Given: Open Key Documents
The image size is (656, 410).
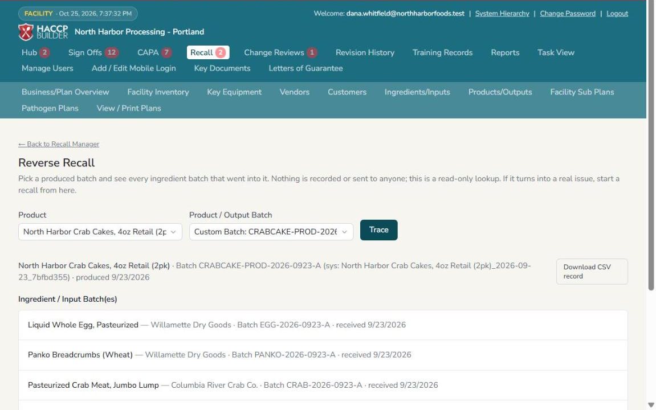Looking at the screenshot, I should (x=222, y=68).
